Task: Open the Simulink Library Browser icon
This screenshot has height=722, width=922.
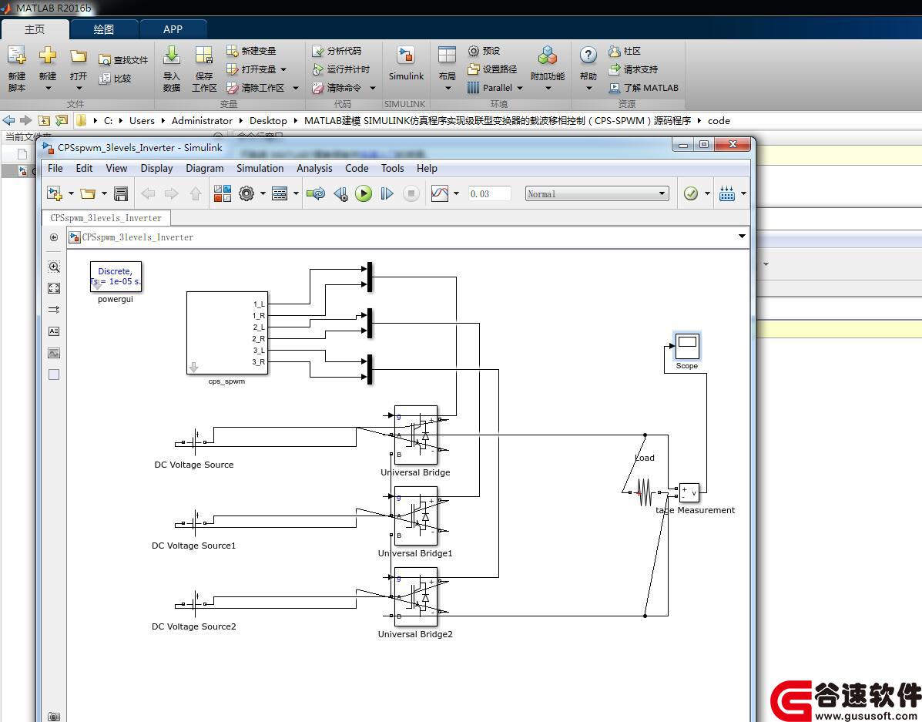Action: click(223, 193)
